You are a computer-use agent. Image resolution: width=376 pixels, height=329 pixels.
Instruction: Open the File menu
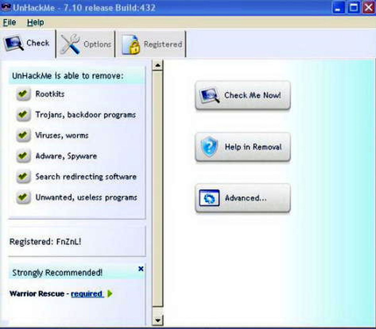(x=9, y=23)
